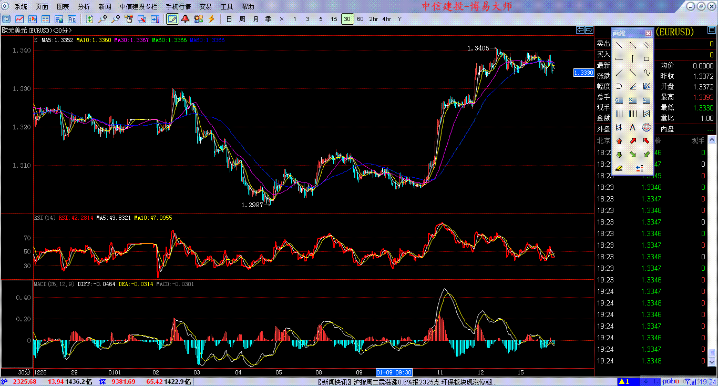Open the 系统 menu
The image size is (718, 386).
tap(21, 7)
